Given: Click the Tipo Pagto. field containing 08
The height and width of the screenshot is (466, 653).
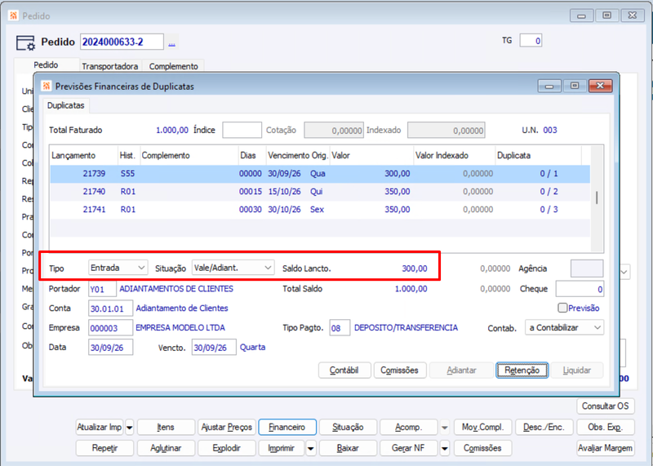Looking at the screenshot, I should tap(340, 328).
